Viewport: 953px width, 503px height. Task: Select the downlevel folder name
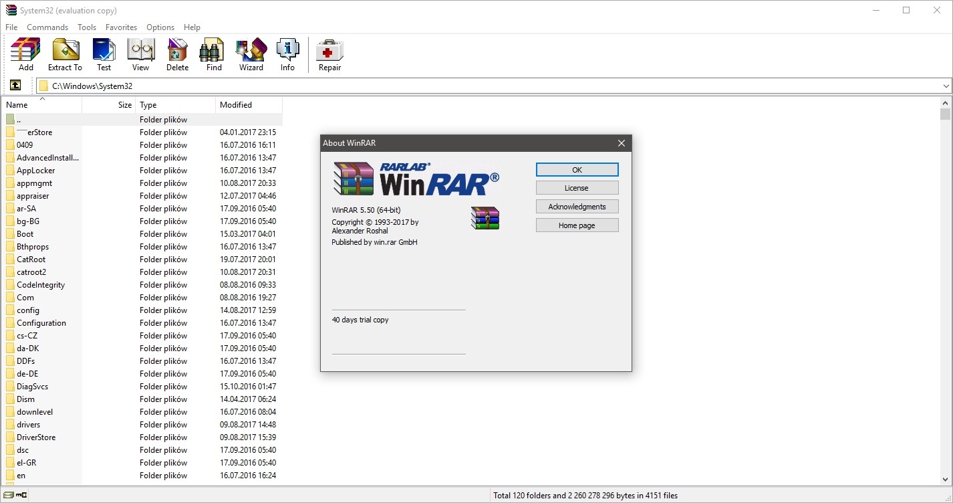[x=35, y=412]
